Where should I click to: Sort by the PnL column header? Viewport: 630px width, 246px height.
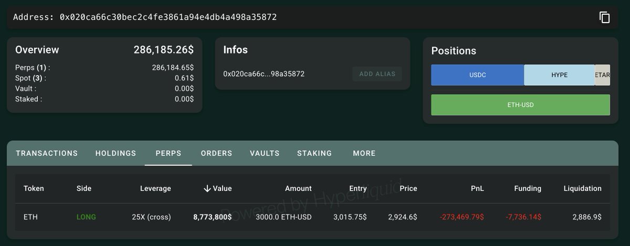(x=477, y=188)
